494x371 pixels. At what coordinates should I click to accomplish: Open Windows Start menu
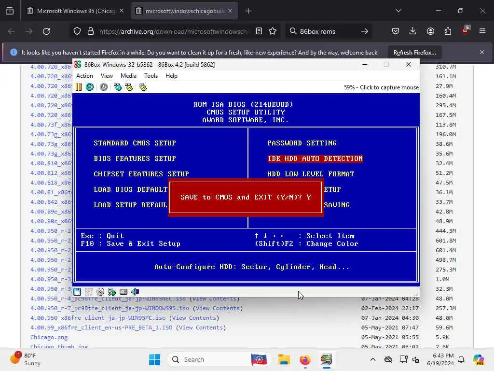tap(154, 359)
